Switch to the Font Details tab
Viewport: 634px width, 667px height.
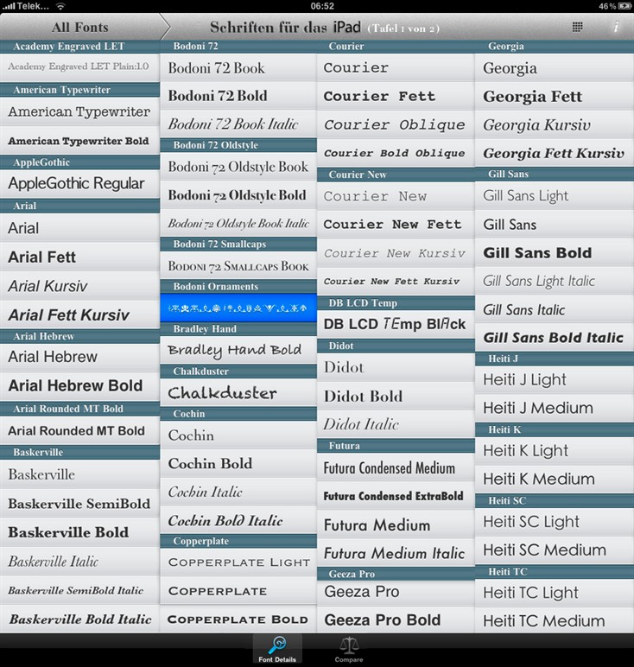coord(277,649)
